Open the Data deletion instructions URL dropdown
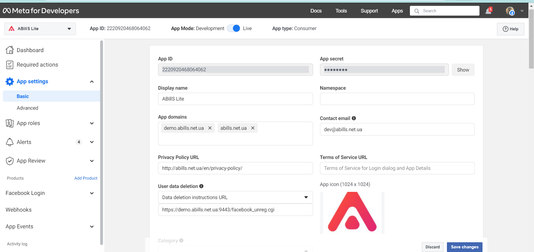Viewport: 534px width, 252px height. 235,197
